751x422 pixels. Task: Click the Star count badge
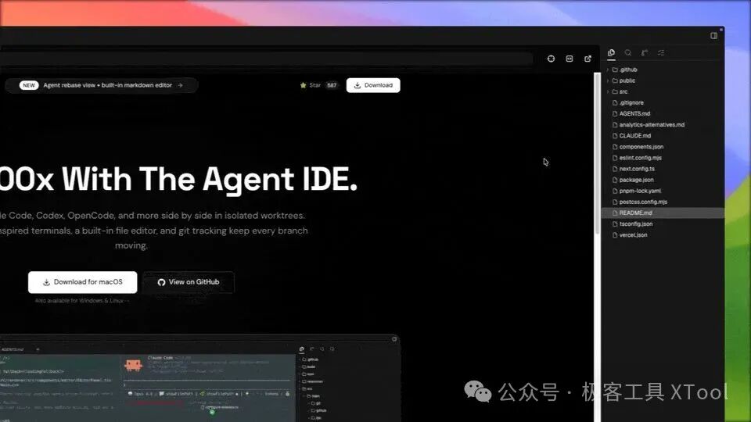(332, 85)
